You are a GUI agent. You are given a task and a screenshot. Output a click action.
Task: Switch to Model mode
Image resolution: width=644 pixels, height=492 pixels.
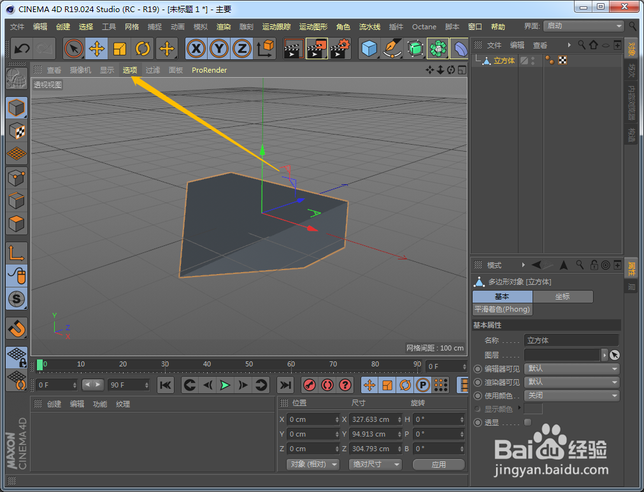[x=17, y=108]
